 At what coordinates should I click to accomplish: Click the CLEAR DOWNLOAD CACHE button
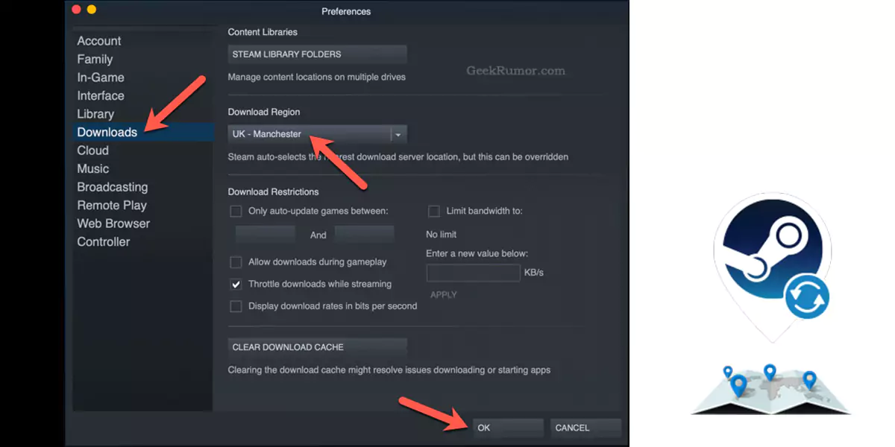[x=317, y=347]
